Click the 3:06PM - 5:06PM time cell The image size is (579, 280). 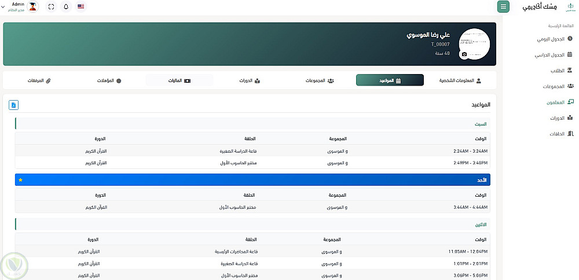(471, 275)
